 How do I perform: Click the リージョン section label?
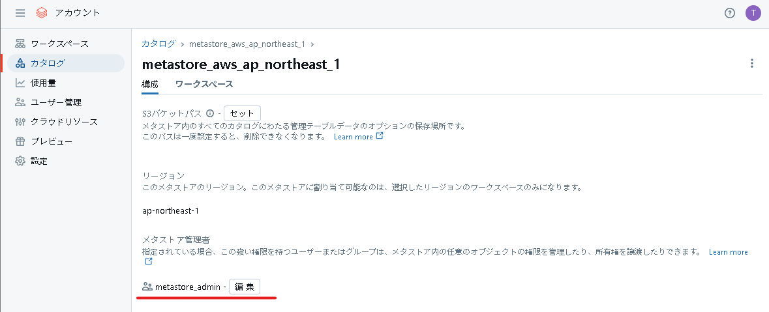click(x=163, y=176)
